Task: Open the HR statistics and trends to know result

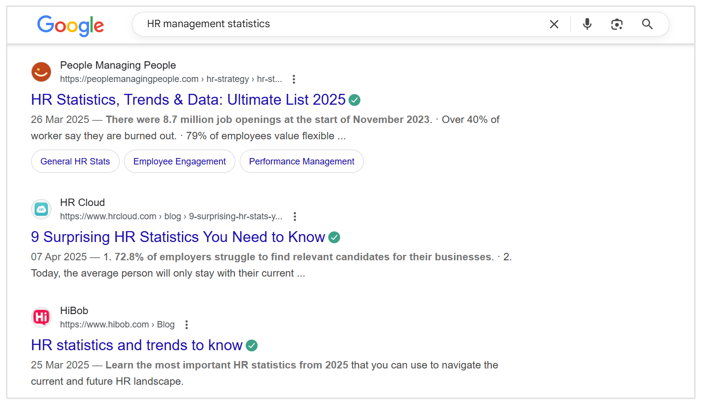Action: 136,345
